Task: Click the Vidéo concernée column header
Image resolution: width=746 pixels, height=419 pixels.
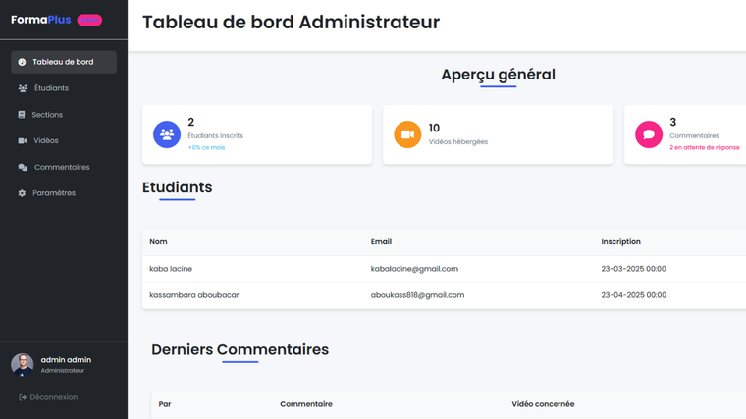Action: (543, 404)
